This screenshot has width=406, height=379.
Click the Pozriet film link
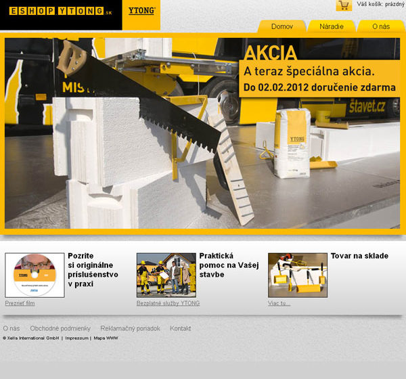pyautogui.click(x=20, y=303)
